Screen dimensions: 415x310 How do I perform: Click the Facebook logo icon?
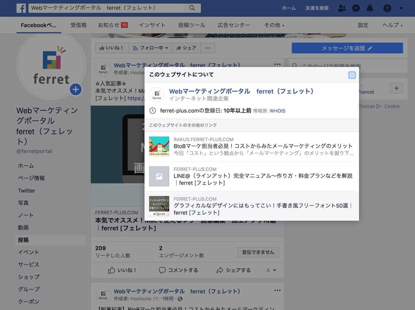point(21,8)
